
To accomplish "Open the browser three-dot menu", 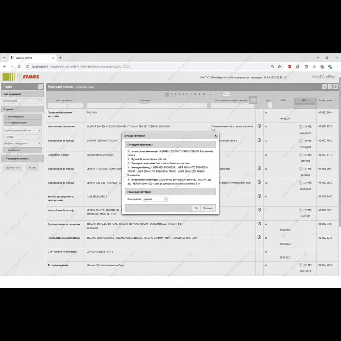I will click(x=337, y=66).
